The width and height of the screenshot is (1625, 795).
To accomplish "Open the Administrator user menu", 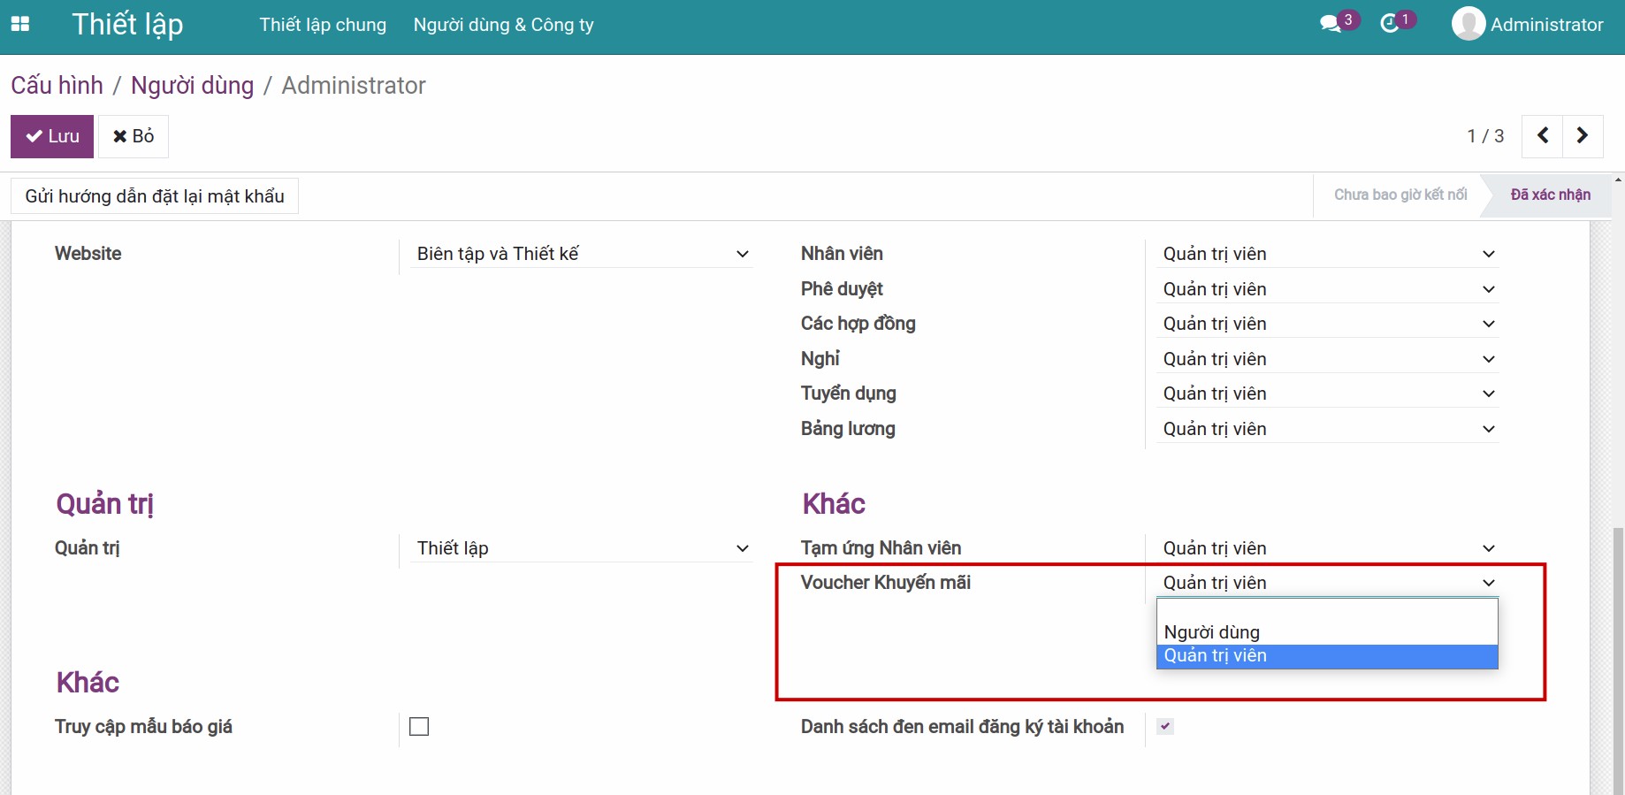I will pyautogui.click(x=1528, y=25).
